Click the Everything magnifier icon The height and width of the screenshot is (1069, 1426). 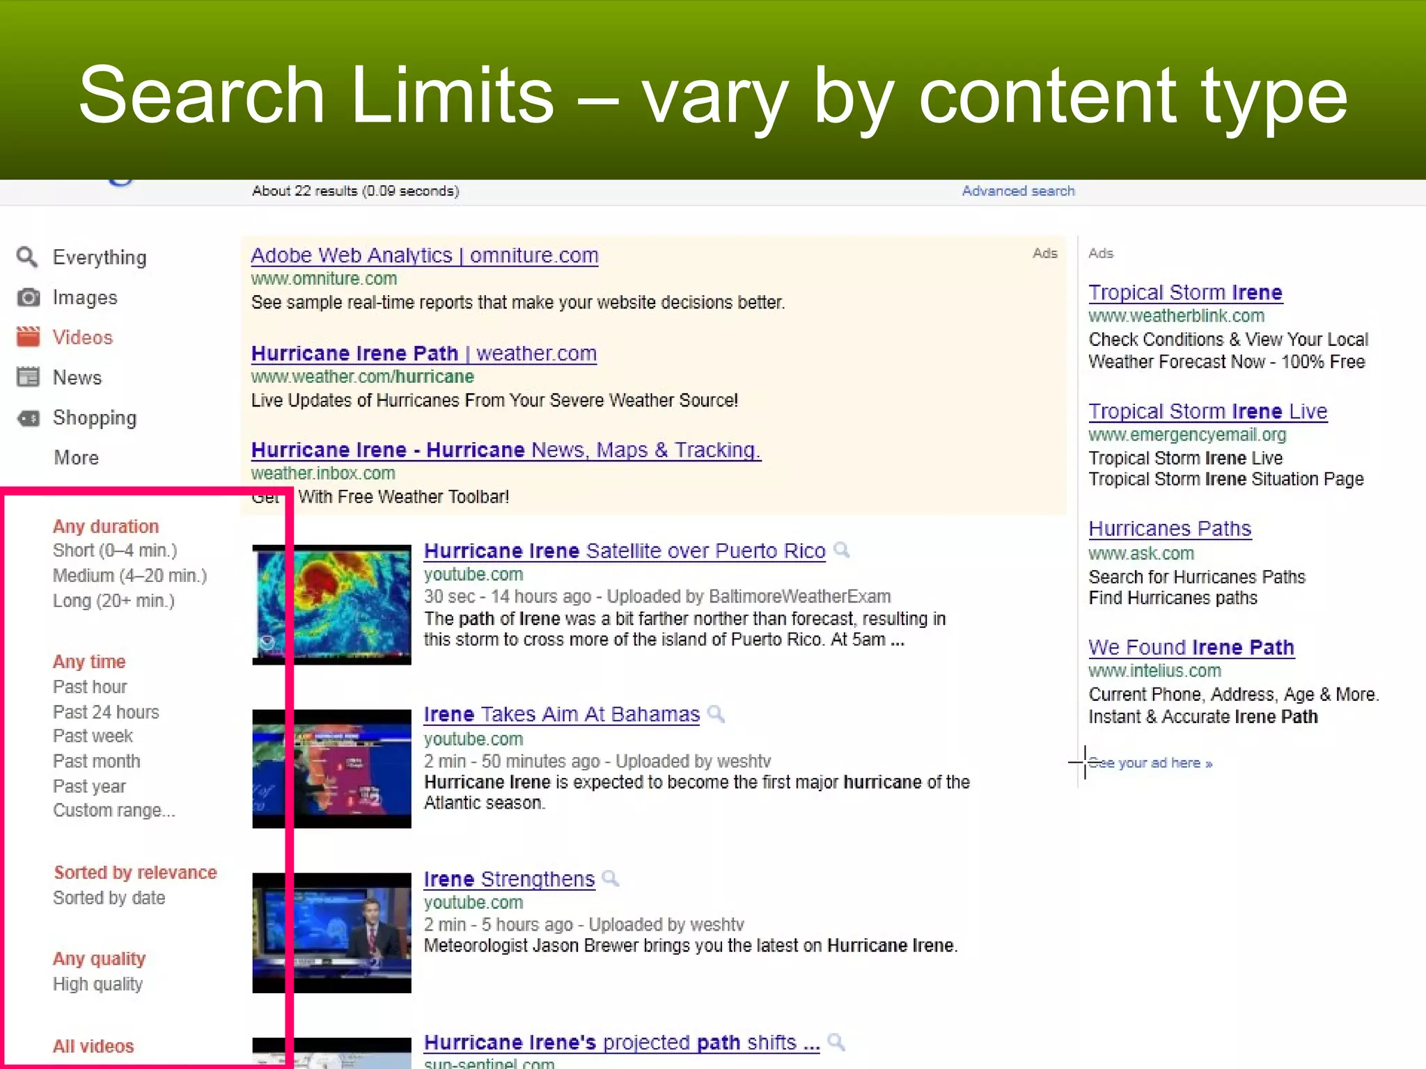pos(27,257)
